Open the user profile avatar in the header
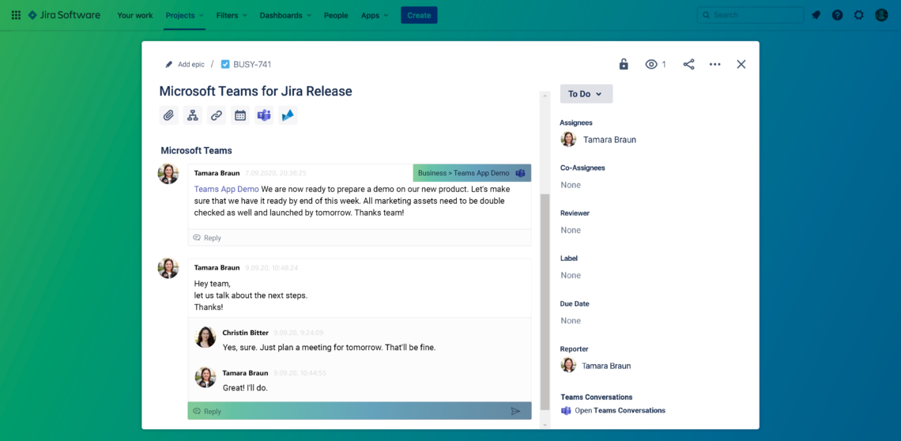The height and width of the screenshot is (441, 901). (881, 15)
